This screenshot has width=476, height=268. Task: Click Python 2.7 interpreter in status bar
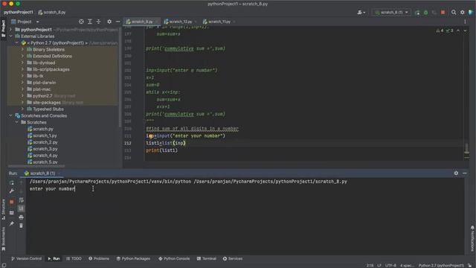pos(441,265)
